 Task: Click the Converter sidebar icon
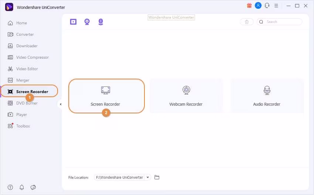point(10,34)
